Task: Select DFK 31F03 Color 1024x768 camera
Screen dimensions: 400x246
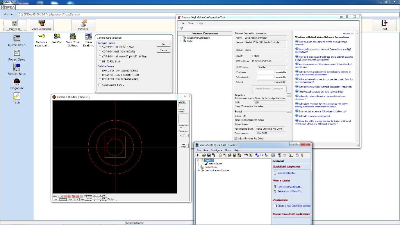Action: [x=100, y=79]
